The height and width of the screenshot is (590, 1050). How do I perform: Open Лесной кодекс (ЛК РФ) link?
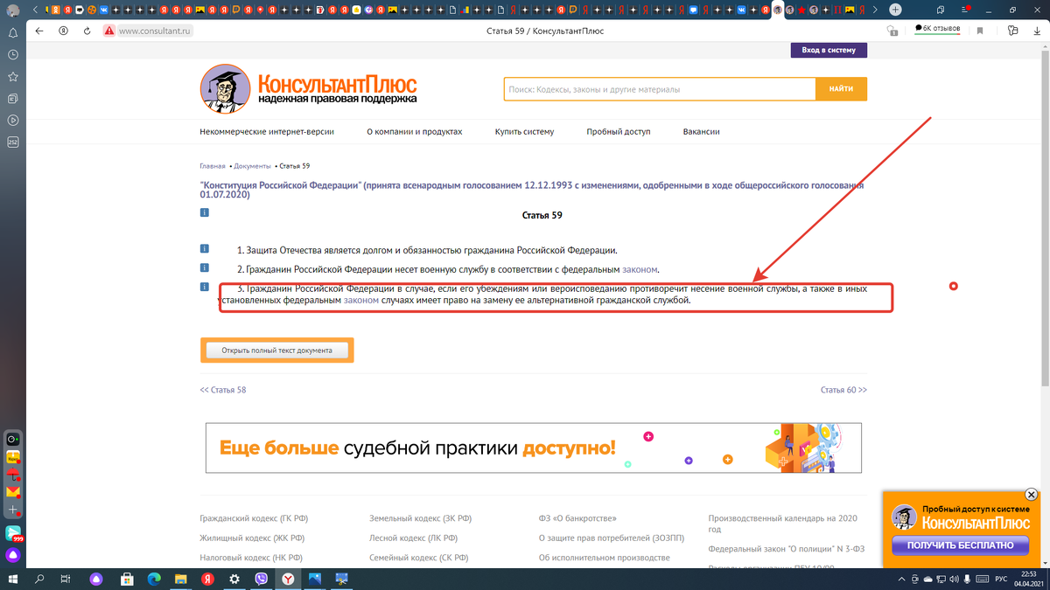tap(413, 538)
